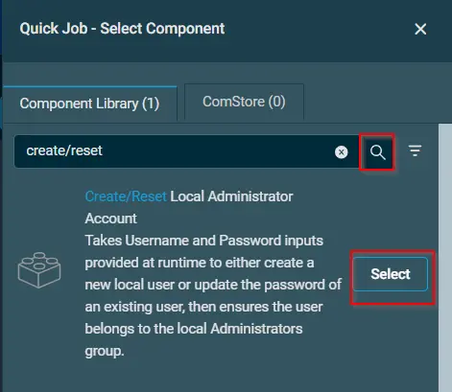The image size is (452, 392).
Task: Open the filter options icon
Action: (x=415, y=150)
